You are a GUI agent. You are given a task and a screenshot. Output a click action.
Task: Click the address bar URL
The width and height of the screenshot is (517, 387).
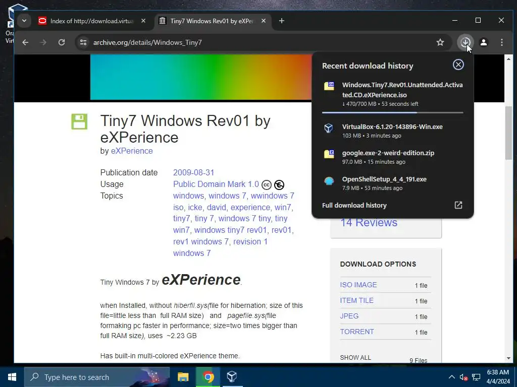pyautogui.click(x=147, y=42)
